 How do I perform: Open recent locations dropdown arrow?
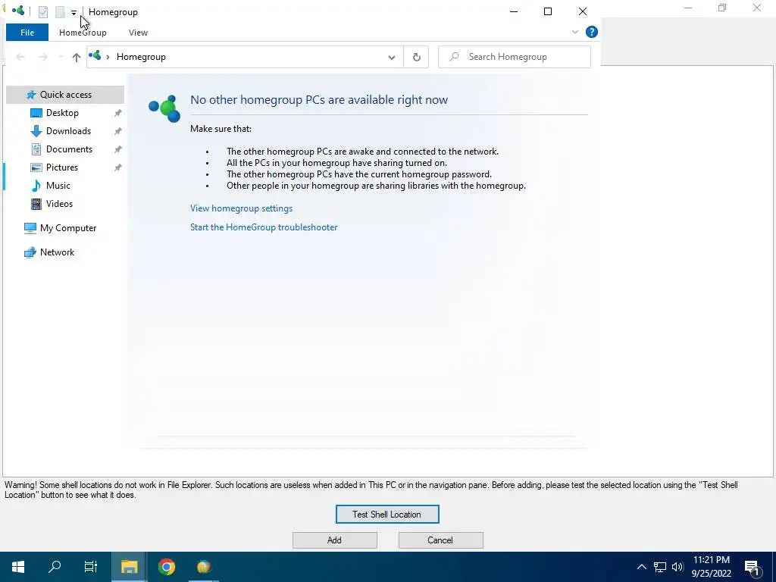(x=61, y=57)
